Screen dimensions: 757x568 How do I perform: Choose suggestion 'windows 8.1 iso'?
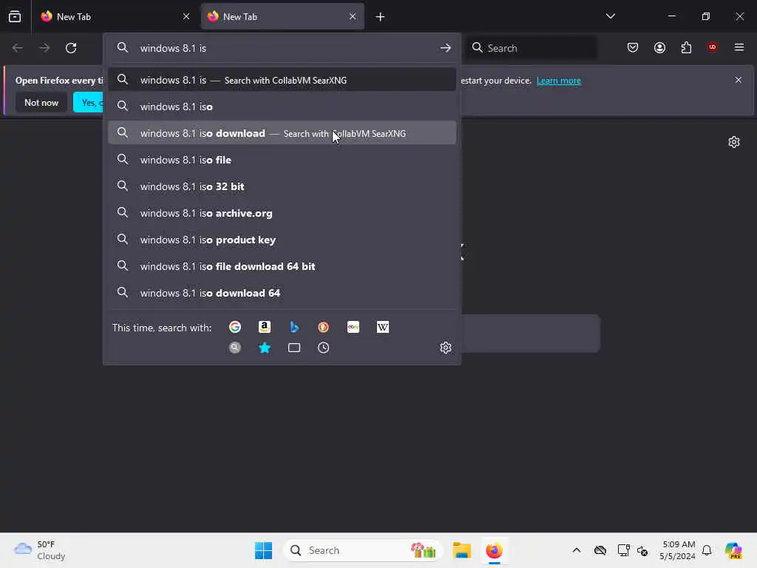[282, 106]
